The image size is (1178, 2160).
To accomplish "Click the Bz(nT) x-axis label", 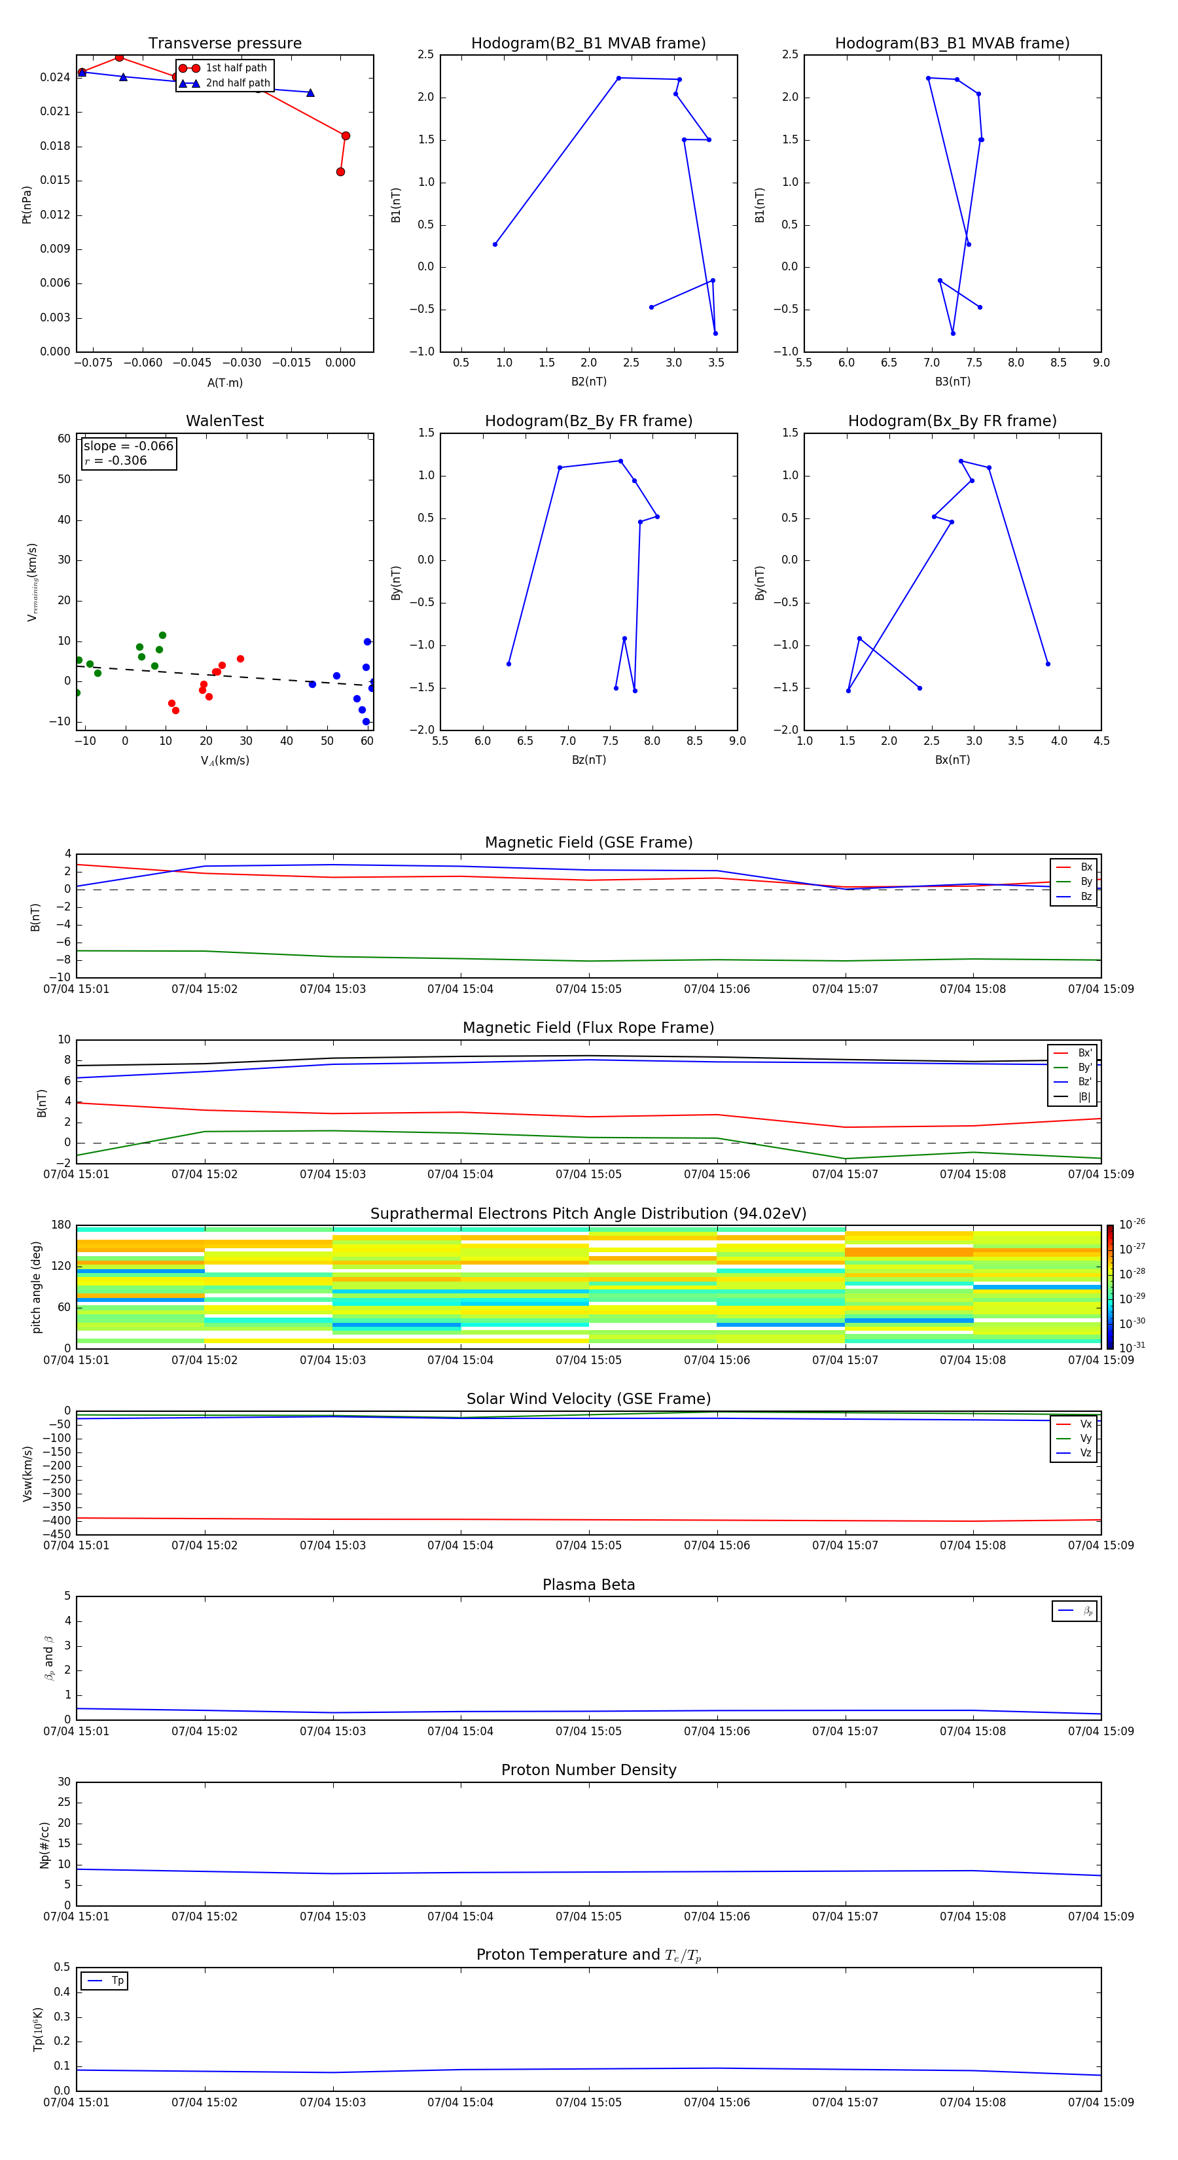I will tap(588, 760).
